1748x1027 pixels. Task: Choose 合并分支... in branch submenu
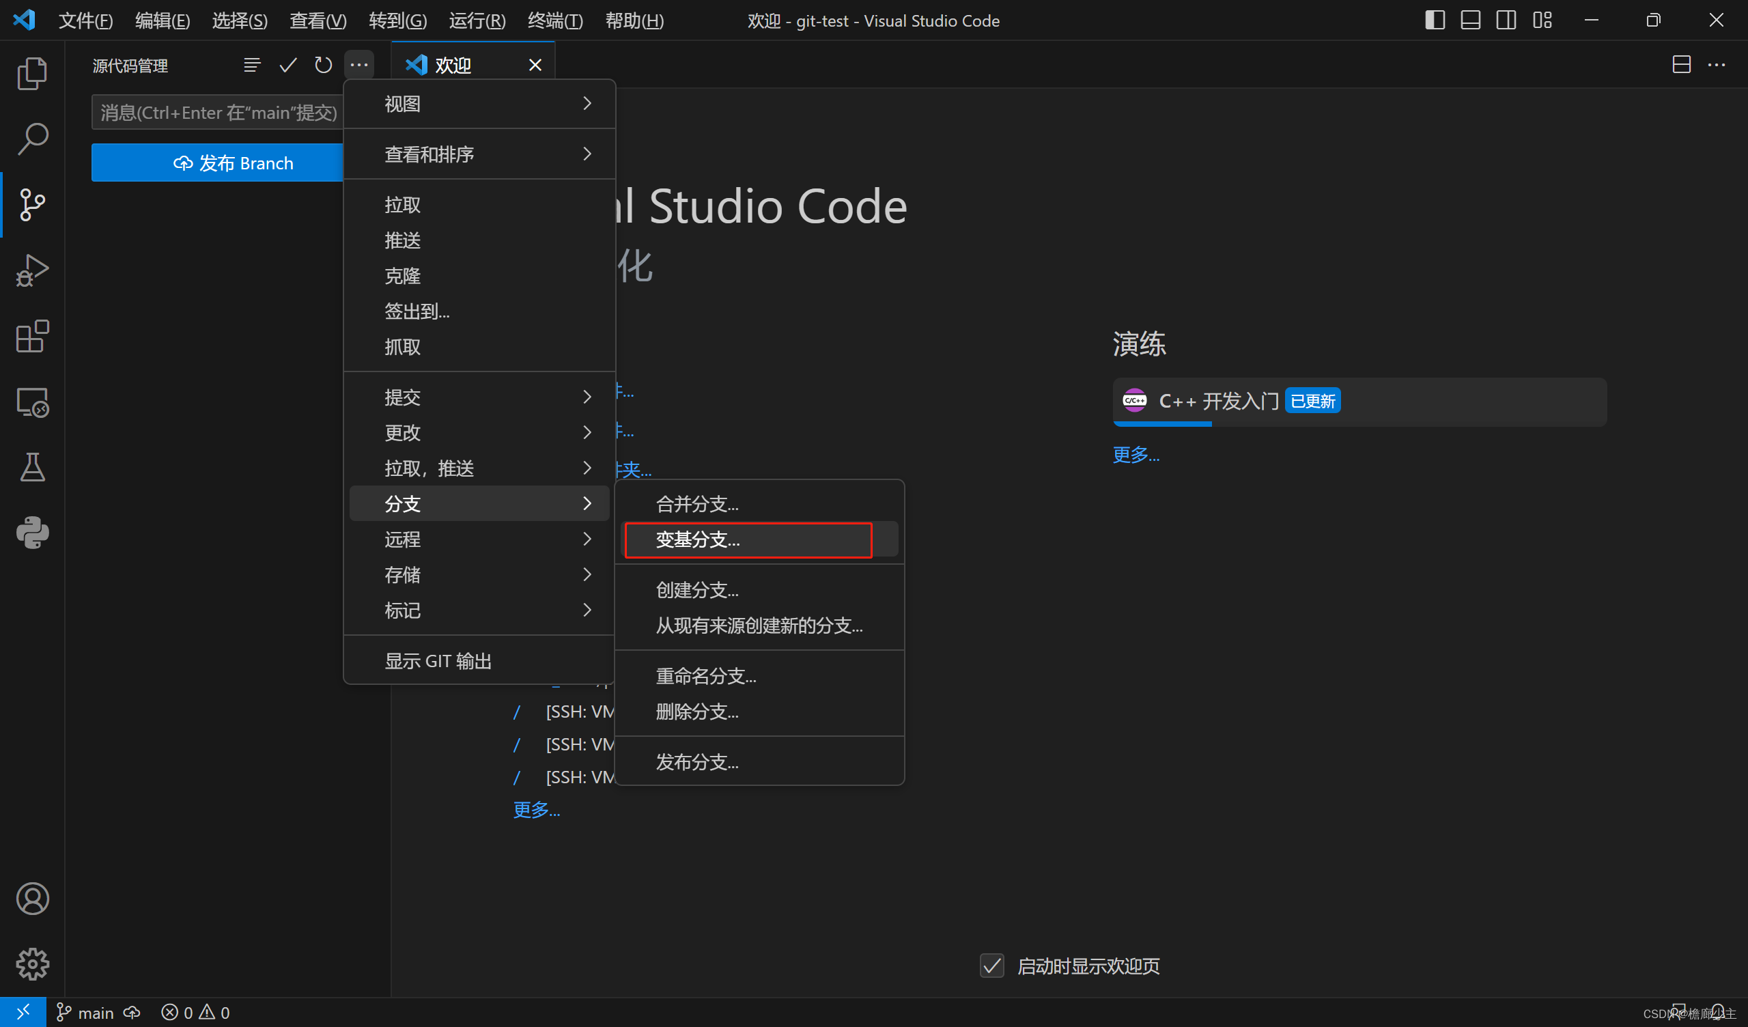tap(759, 504)
